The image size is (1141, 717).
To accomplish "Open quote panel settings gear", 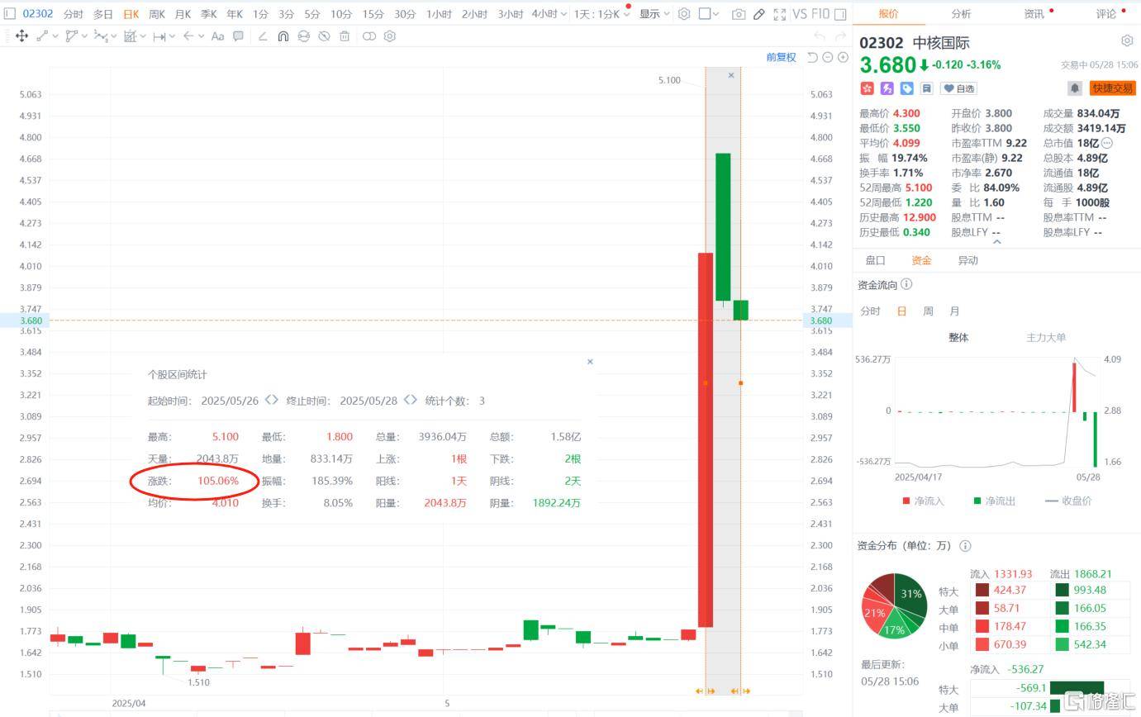I will click(1127, 40).
